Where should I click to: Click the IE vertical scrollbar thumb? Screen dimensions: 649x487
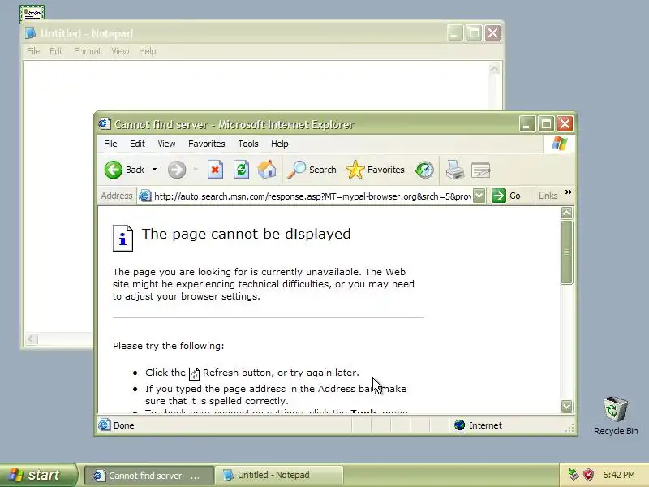point(566,252)
